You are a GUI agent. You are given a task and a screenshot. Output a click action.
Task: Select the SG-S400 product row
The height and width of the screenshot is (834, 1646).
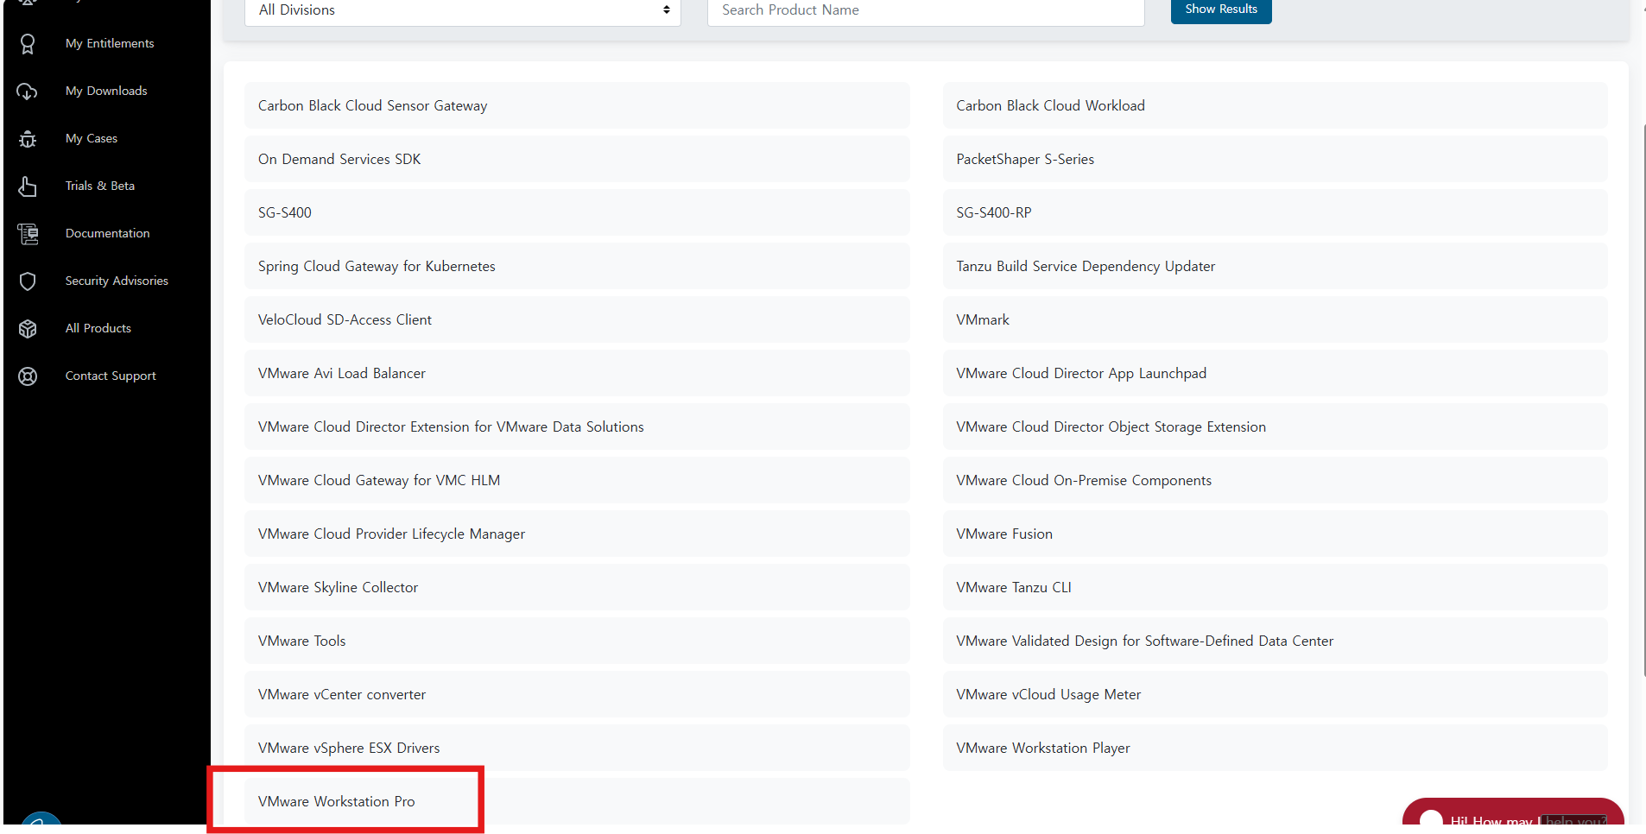(577, 212)
